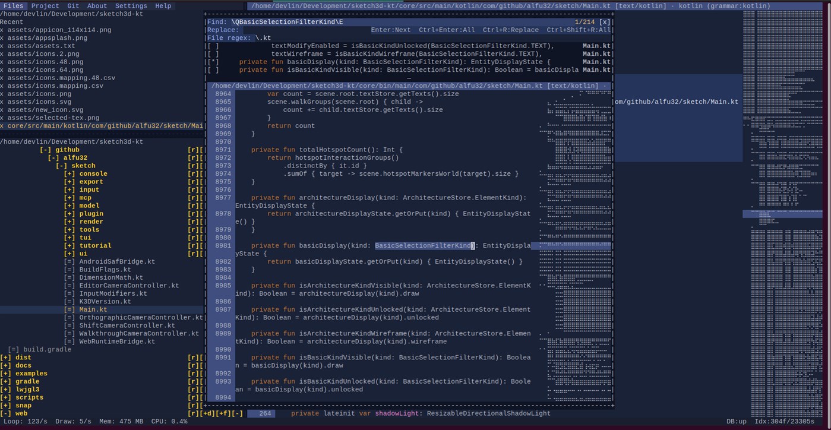Viewport: 831px width, 430px height.
Task: Click the Ctrl+Enter:All find button
Action: (447, 30)
